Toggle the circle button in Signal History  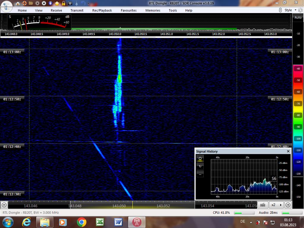coord(200,159)
